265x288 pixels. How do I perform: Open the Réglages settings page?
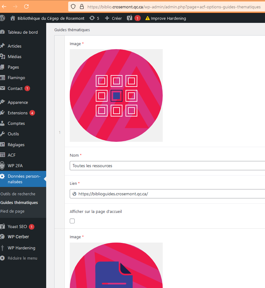click(x=16, y=145)
